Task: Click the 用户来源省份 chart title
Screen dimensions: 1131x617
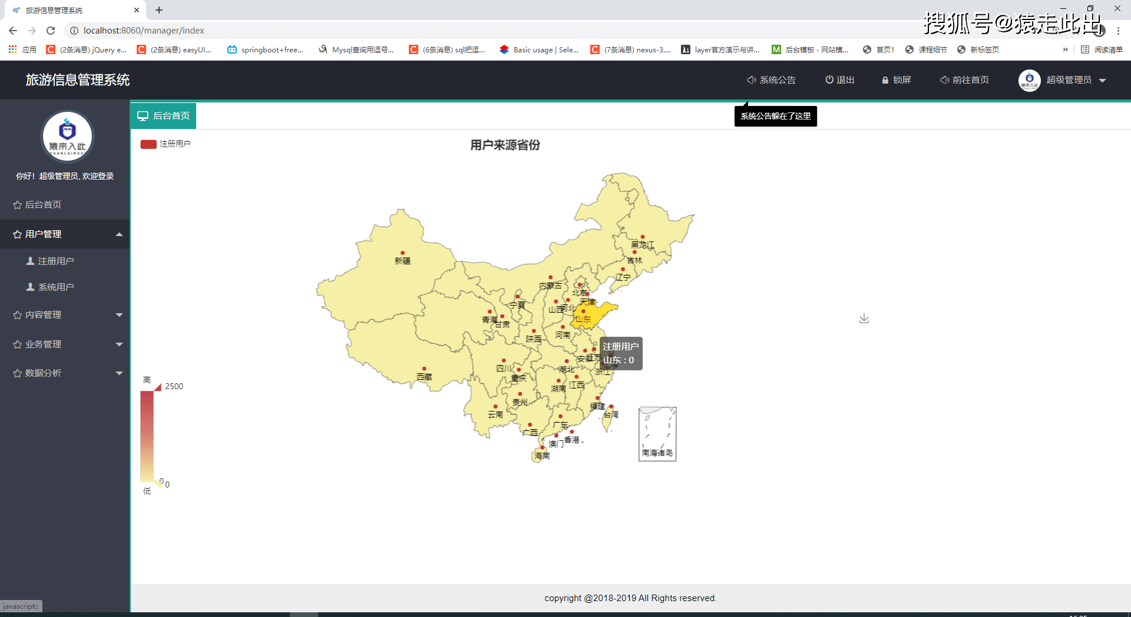Action: click(505, 145)
